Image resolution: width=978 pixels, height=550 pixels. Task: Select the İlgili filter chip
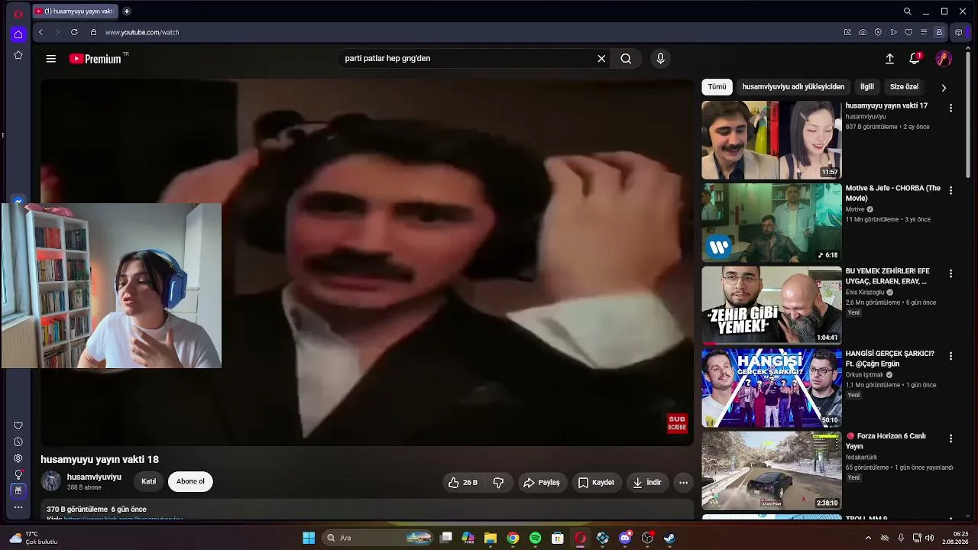867,87
